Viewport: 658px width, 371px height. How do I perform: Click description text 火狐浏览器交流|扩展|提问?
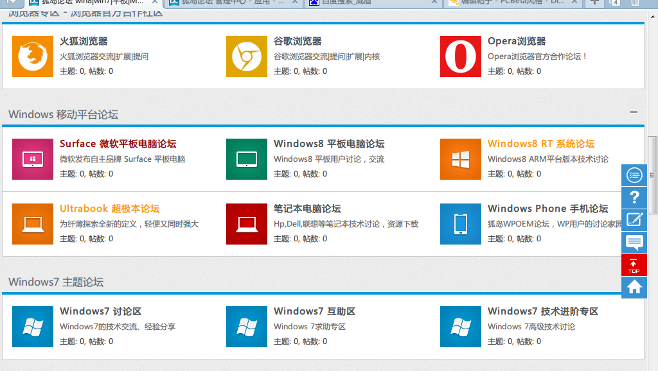(x=104, y=56)
